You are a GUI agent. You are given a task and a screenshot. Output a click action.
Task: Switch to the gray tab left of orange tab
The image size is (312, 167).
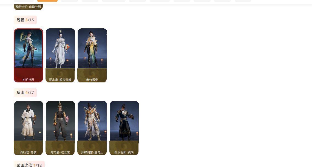pyautogui.click(x=24, y=1)
